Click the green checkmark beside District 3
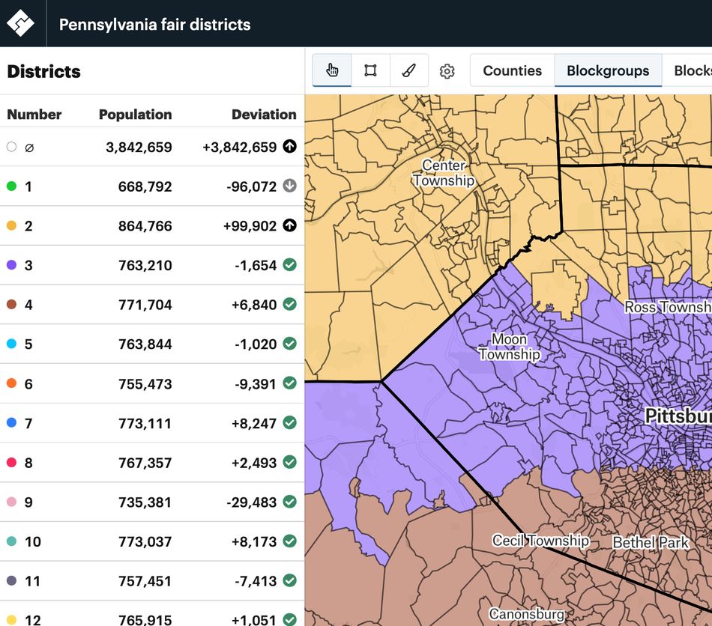This screenshot has width=712, height=626. [289, 265]
